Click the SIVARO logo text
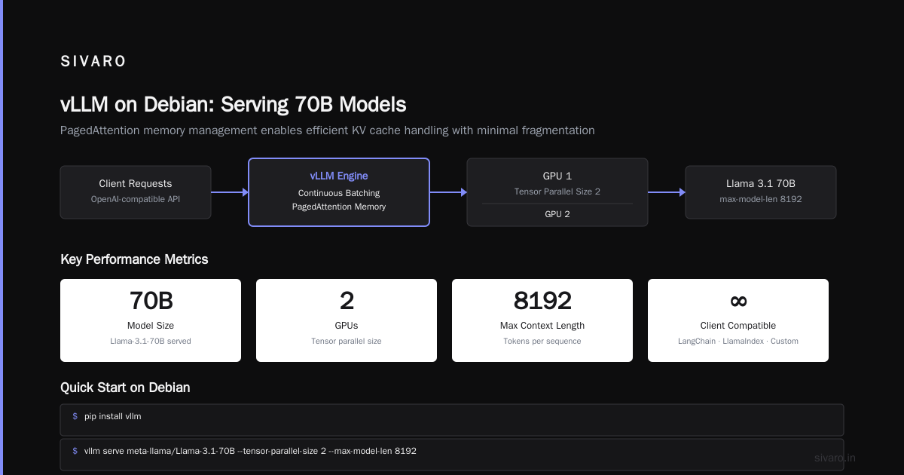The image size is (904, 475). 93,62
